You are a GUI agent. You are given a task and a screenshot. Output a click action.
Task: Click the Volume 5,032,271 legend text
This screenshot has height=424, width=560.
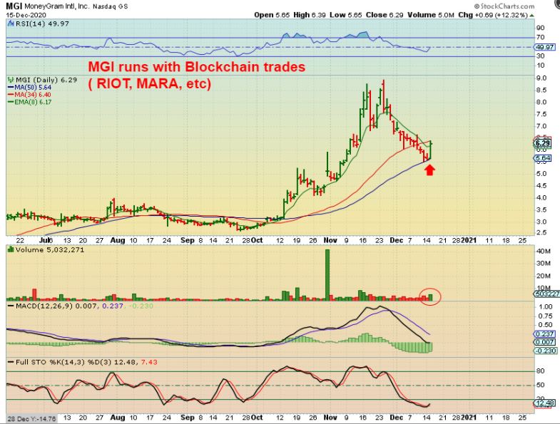50,249
